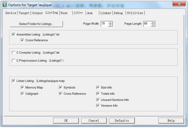Decrease Page Length with down arrow
Screen dimensions: 188x128
click(x=153, y=25)
